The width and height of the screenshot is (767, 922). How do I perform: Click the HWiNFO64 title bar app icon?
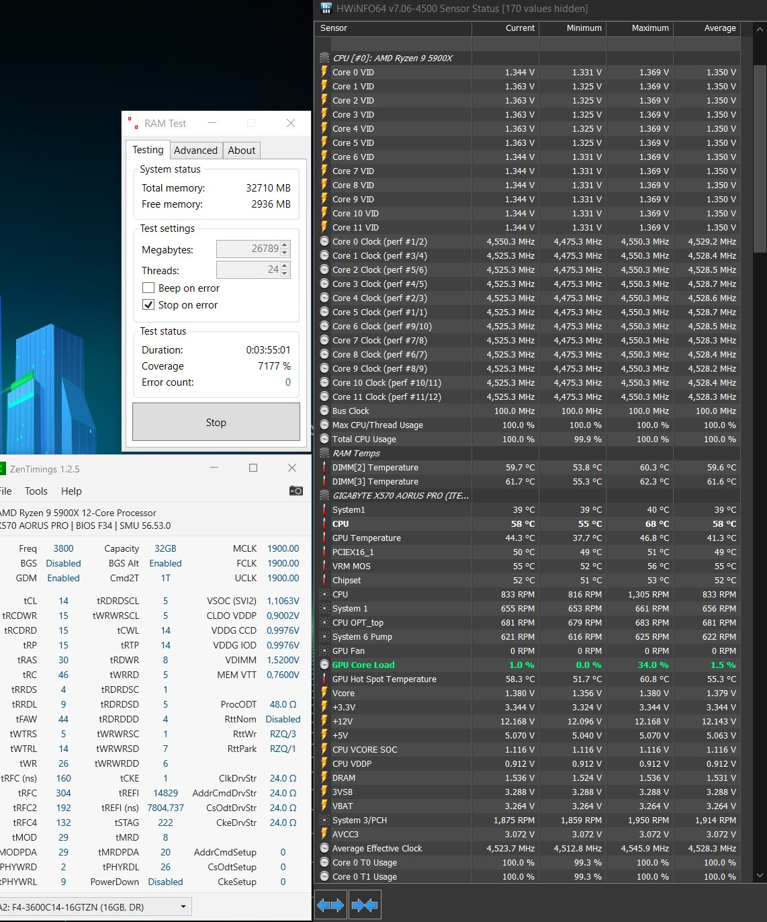326,8
